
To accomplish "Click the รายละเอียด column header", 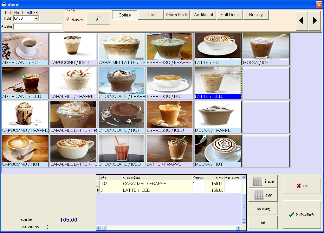I will click(157, 178).
